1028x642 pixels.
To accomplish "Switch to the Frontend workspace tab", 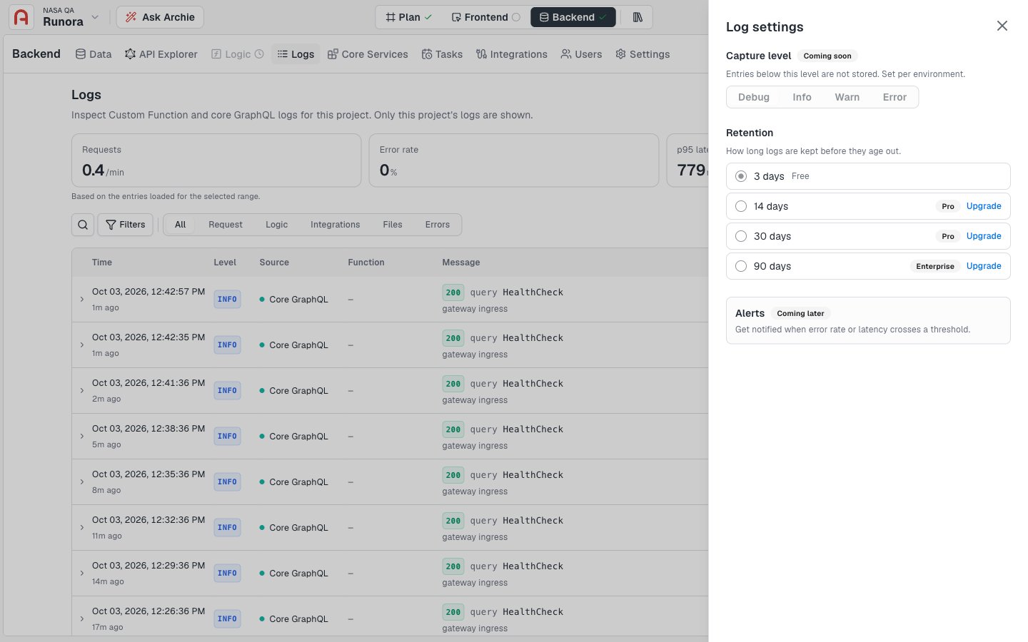I will click(485, 17).
